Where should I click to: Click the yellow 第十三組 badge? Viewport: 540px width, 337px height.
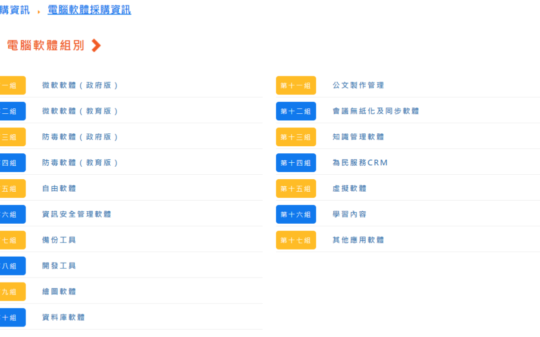click(296, 137)
